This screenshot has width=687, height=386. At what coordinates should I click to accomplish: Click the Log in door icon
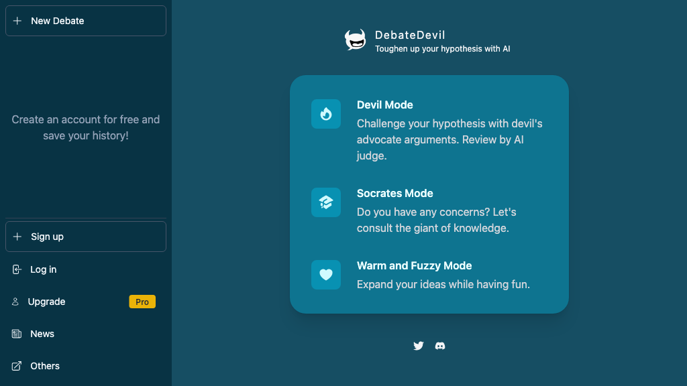(17, 269)
